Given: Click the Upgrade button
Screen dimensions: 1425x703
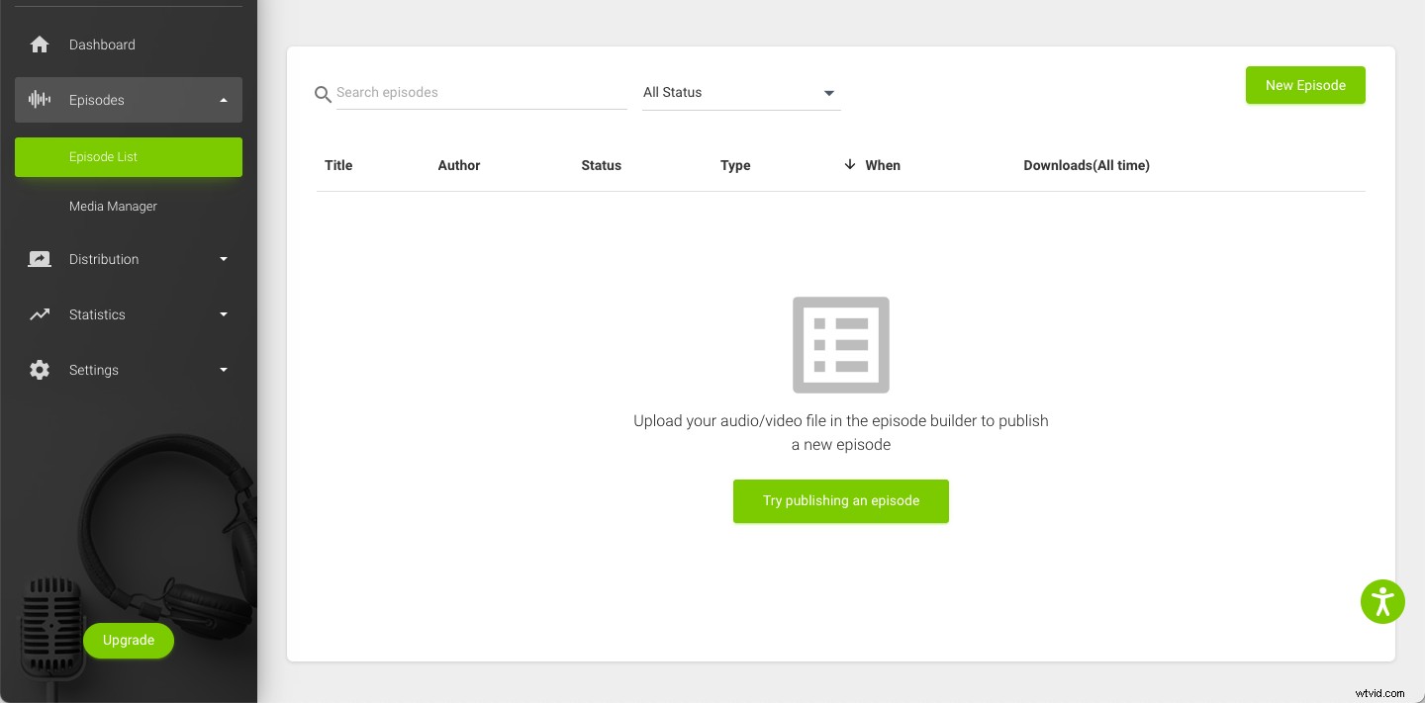Looking at the screenshot, I should [x=129, y=641].
